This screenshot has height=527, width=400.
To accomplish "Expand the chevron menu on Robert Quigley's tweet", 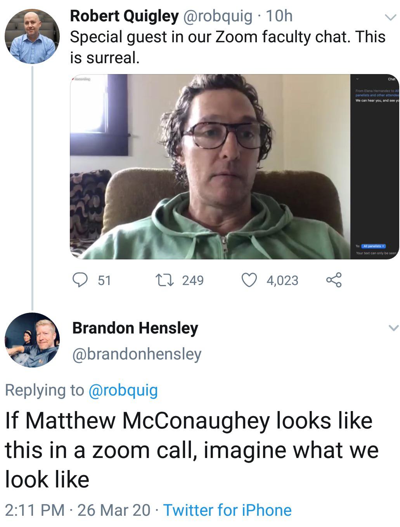I will pyautogui.click(x=390, y=17).
